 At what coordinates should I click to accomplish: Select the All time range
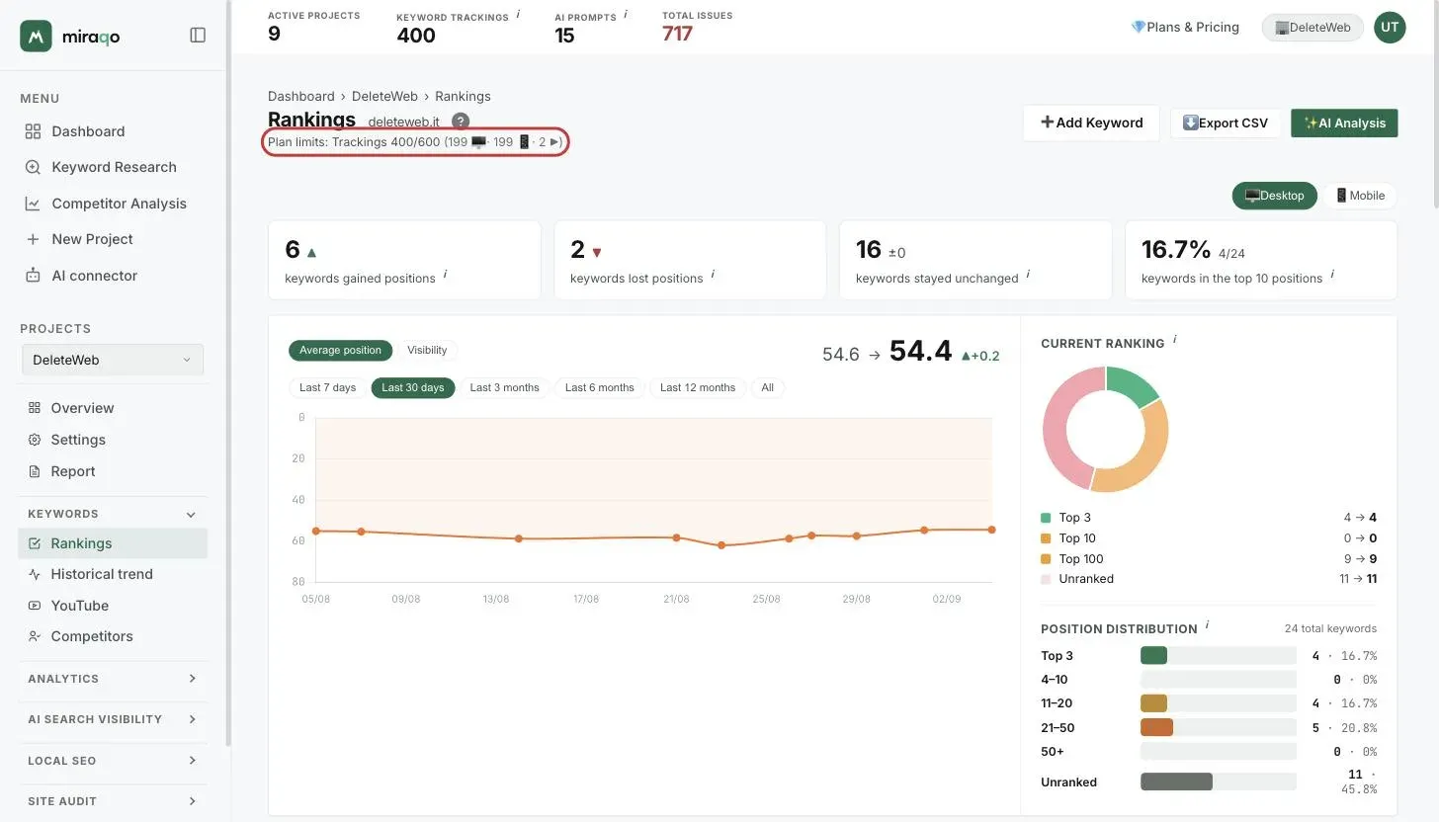(768, 388)
